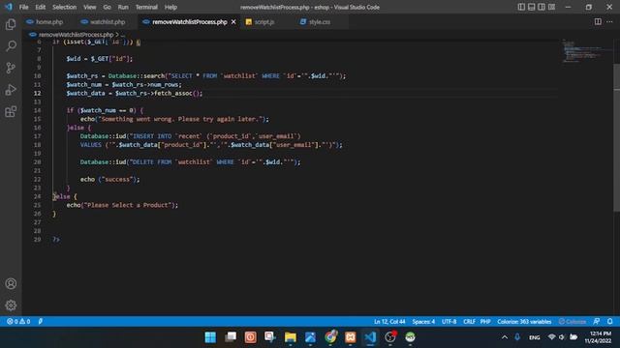Click errors and warnings status indicator
The height and width of the screenshot is (348, 620).
click(x=18, y=322)
